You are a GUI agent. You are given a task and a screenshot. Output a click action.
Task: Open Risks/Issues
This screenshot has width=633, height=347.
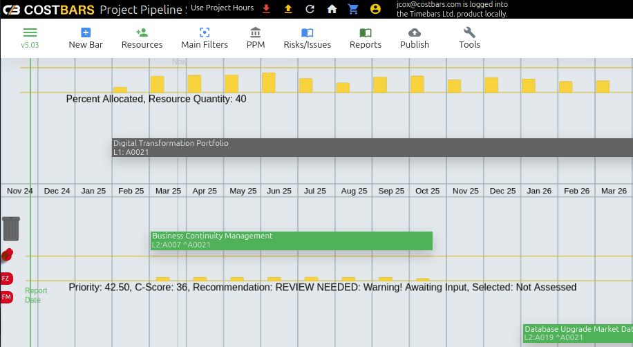point(308,39)
